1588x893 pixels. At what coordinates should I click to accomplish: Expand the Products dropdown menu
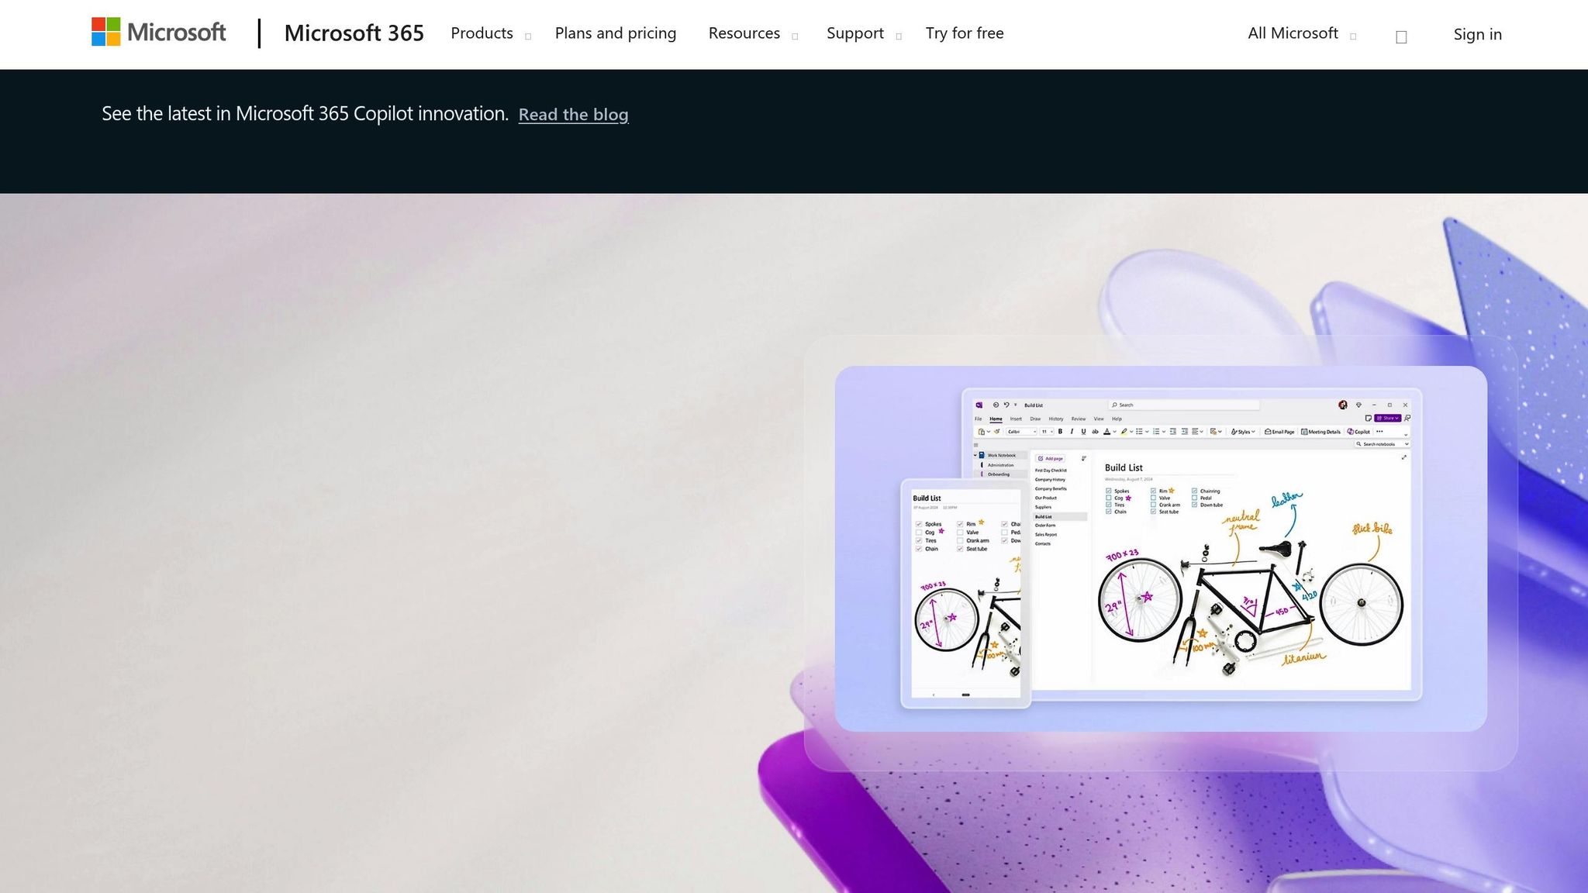point(491,33)
